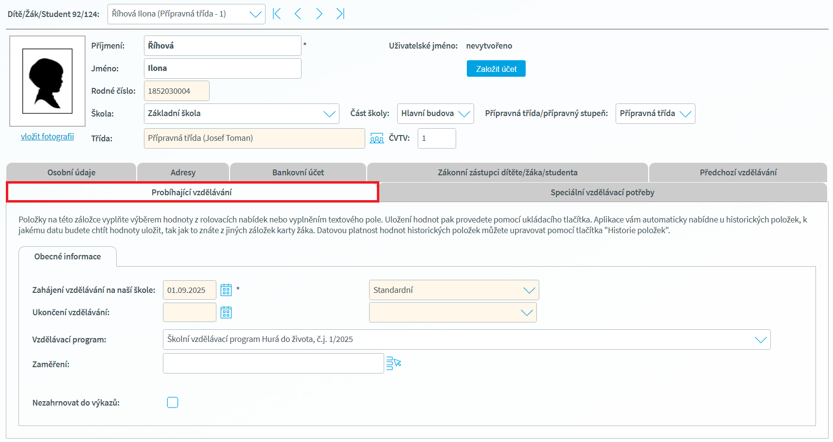Expand the Vzdělávací program dropdown
The height and width of the screenshot is (442, 833).
tap(761, 340)
